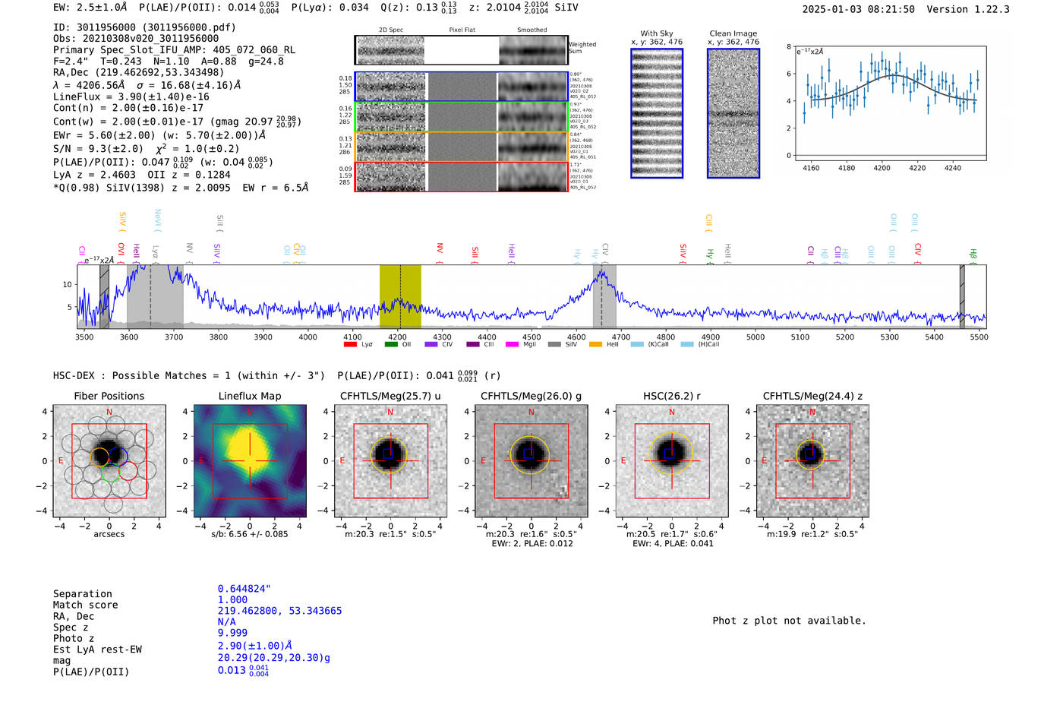Click the timestamp '2025-01-03 08:21:50'

point(859,9)
